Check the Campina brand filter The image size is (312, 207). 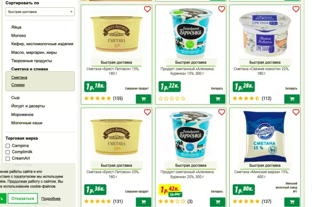8,146
